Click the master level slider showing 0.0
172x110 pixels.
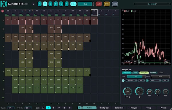[85, 4]
